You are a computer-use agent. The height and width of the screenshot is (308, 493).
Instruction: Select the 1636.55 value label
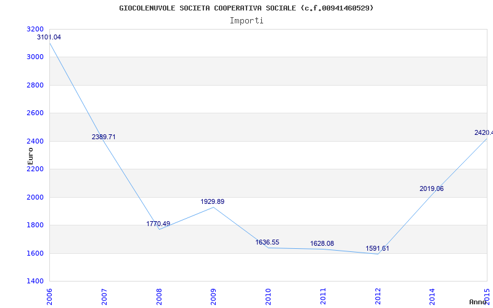click(x=267, y=242)
